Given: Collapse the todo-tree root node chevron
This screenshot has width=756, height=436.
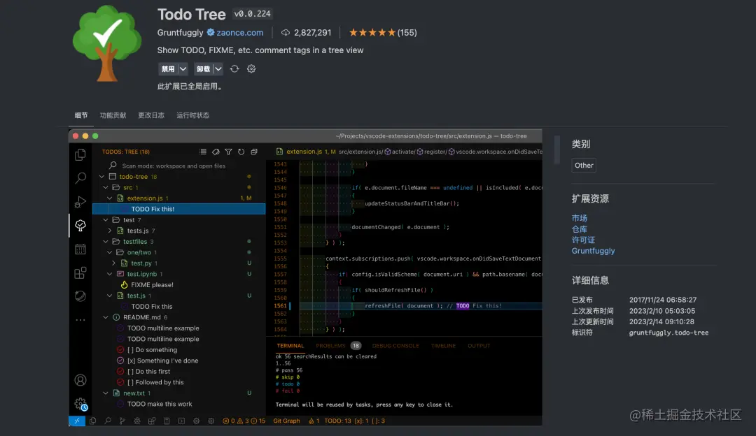Looking at the screenshot, I should tap(102, 177).
